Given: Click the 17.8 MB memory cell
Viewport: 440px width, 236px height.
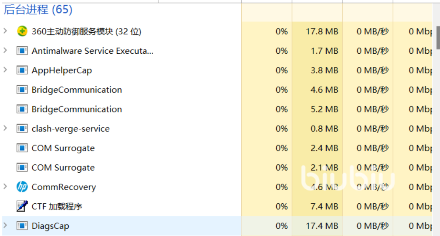Looking at the screenshot, I should click(322, 32).
